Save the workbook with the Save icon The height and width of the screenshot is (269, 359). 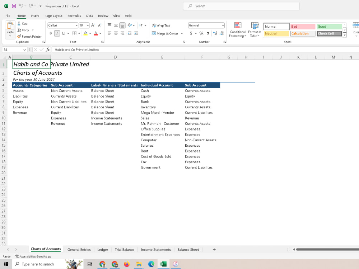point(14,6)
